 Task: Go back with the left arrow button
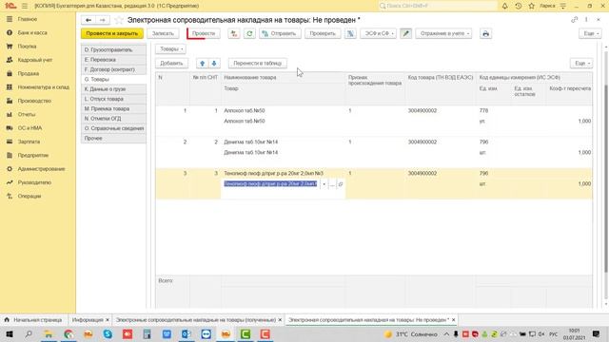[88, 20]
